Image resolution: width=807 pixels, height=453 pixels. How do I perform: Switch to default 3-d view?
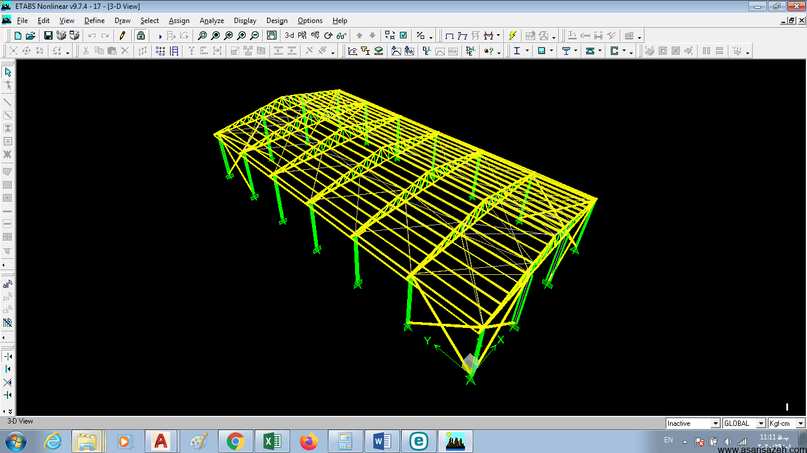click(x=289, y=35)
